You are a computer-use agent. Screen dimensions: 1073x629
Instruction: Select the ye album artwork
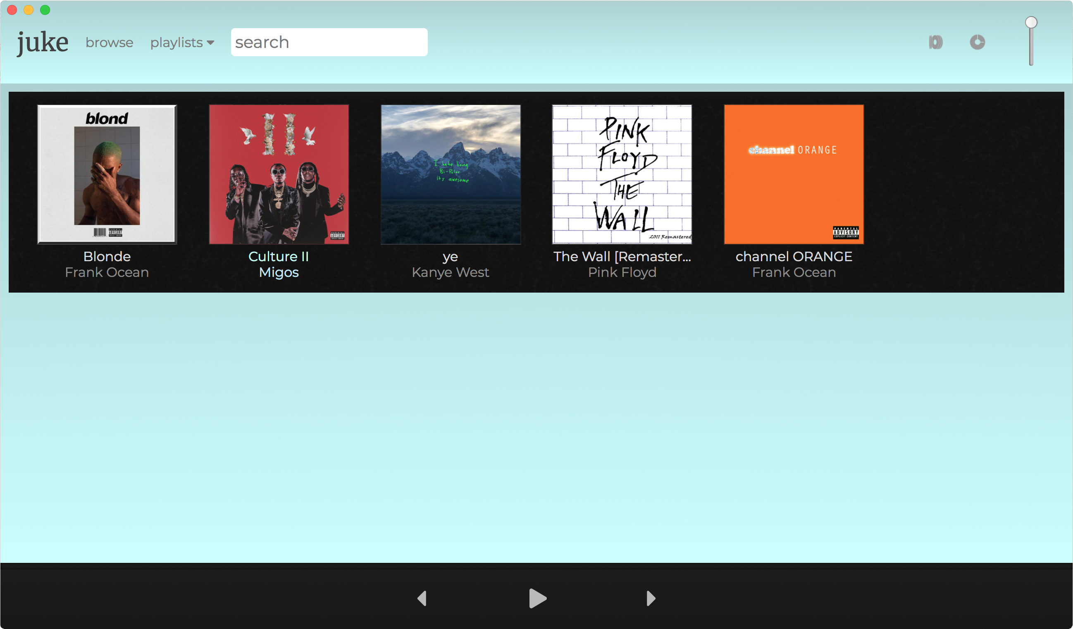click(451, 174)
